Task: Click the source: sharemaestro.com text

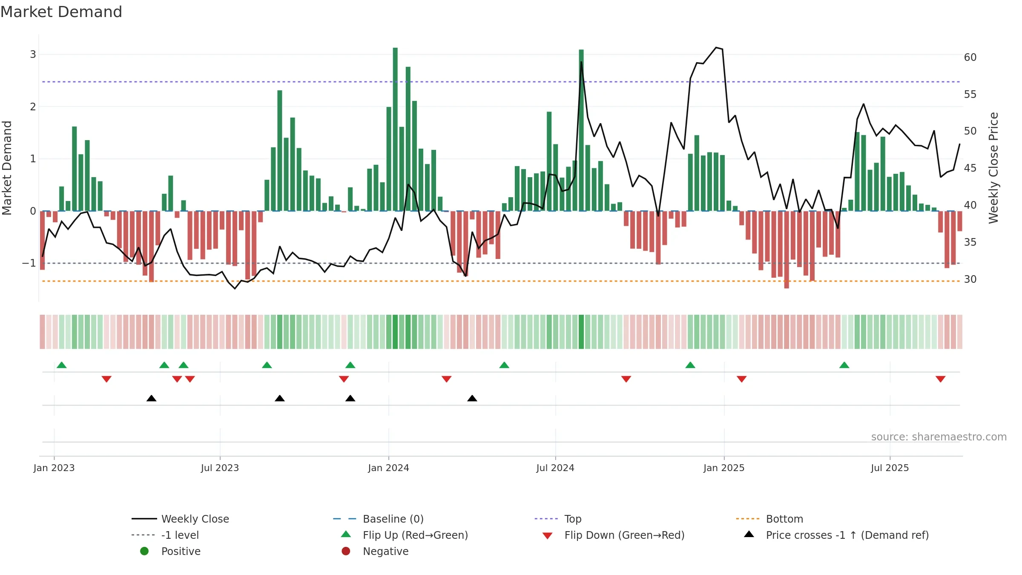Action: coord(939,437)
